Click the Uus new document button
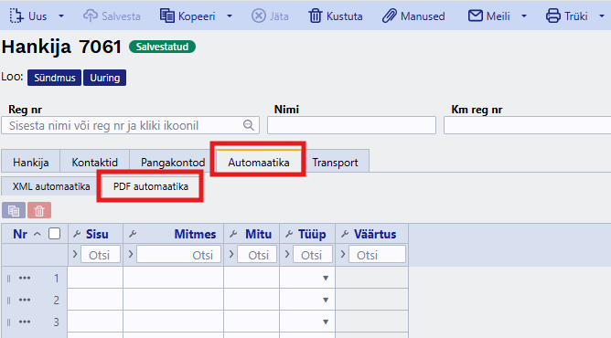The image size is (611, 338). coord(28,16)
